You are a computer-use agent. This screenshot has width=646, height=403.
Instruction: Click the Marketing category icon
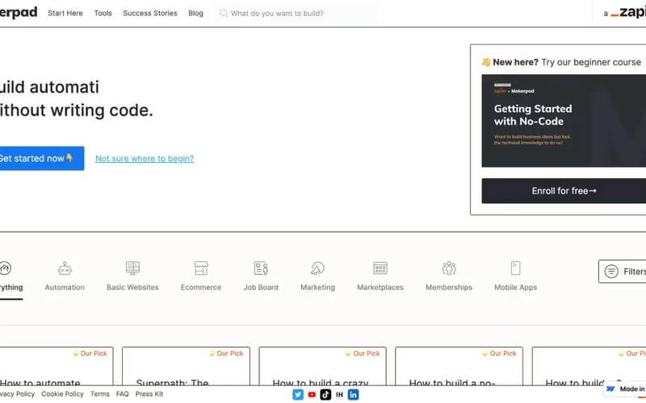click(317, 268)
